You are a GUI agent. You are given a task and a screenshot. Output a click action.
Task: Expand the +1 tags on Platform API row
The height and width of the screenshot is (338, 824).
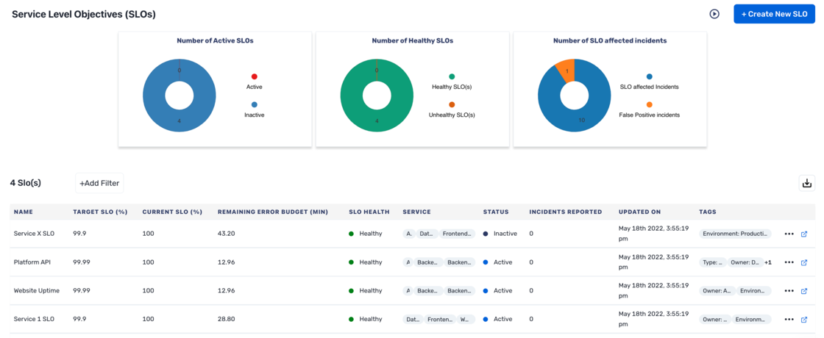(x=768, y=262)
